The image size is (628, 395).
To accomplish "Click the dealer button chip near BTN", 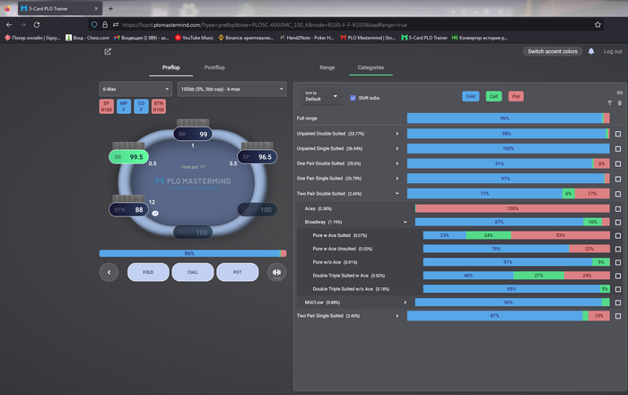I will pyautogui.click(x=155, y=214).
